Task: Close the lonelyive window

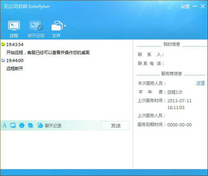Action: (x=203, y=6)
